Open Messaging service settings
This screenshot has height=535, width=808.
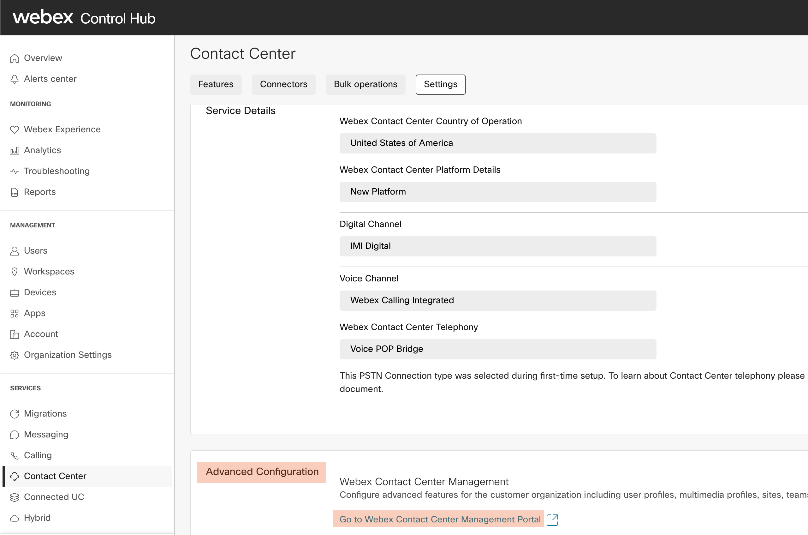tap(46, 434)
